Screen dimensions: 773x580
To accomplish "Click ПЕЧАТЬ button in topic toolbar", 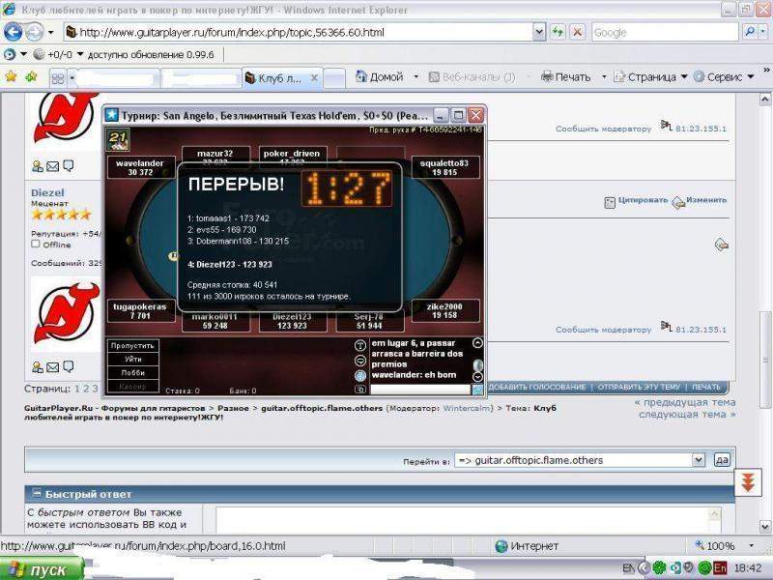I will [706, 388].
